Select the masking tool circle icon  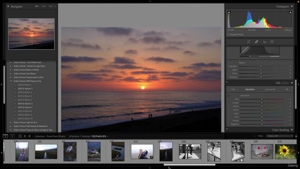coord(272,42)
